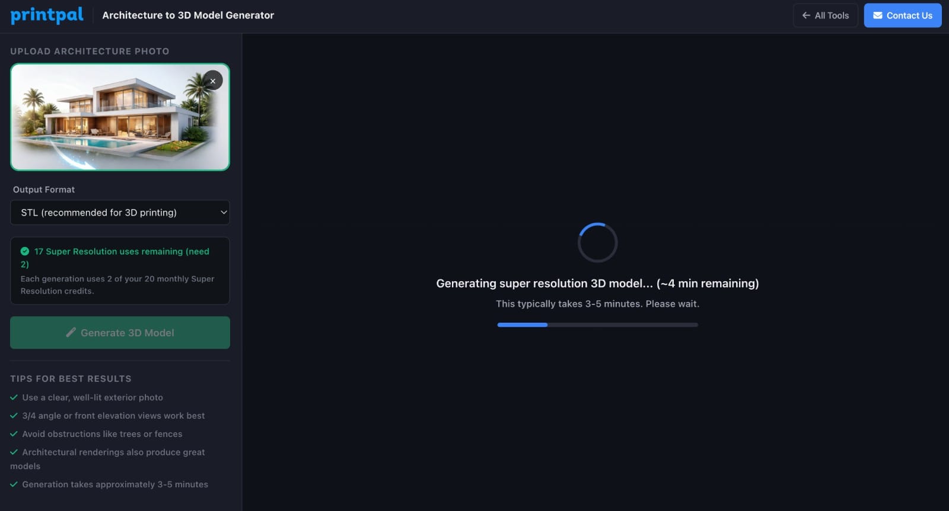
Task: Click the chevron arrow on the format selector
Action: point(224,213)
